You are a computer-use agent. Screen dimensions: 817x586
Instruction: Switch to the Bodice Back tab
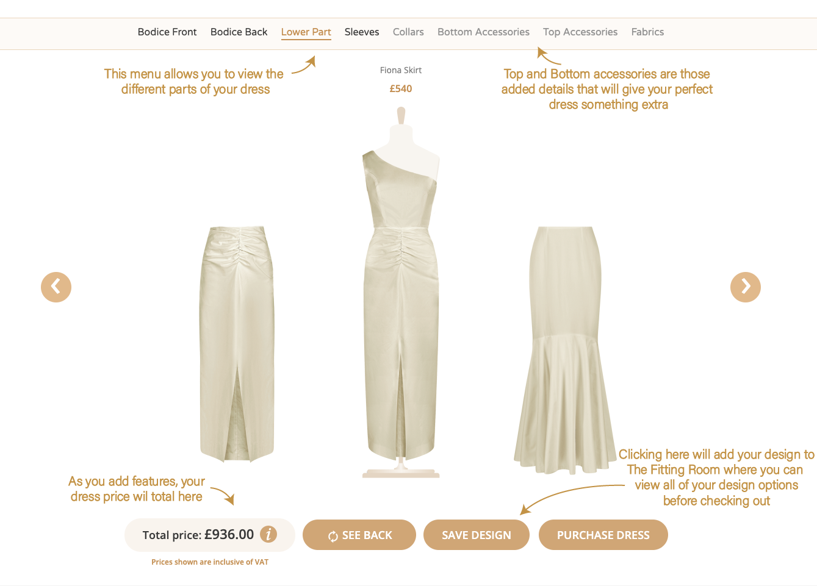[239, 32]
